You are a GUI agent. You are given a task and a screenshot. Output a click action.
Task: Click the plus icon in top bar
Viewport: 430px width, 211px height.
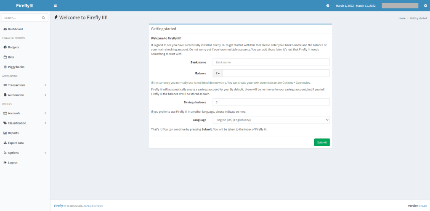pyautogui.click(x=425, y=5)
